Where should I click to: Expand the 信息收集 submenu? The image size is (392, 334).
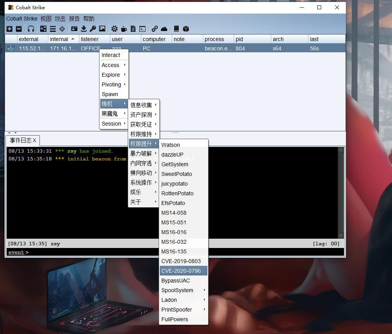click(x=144, y=105)
